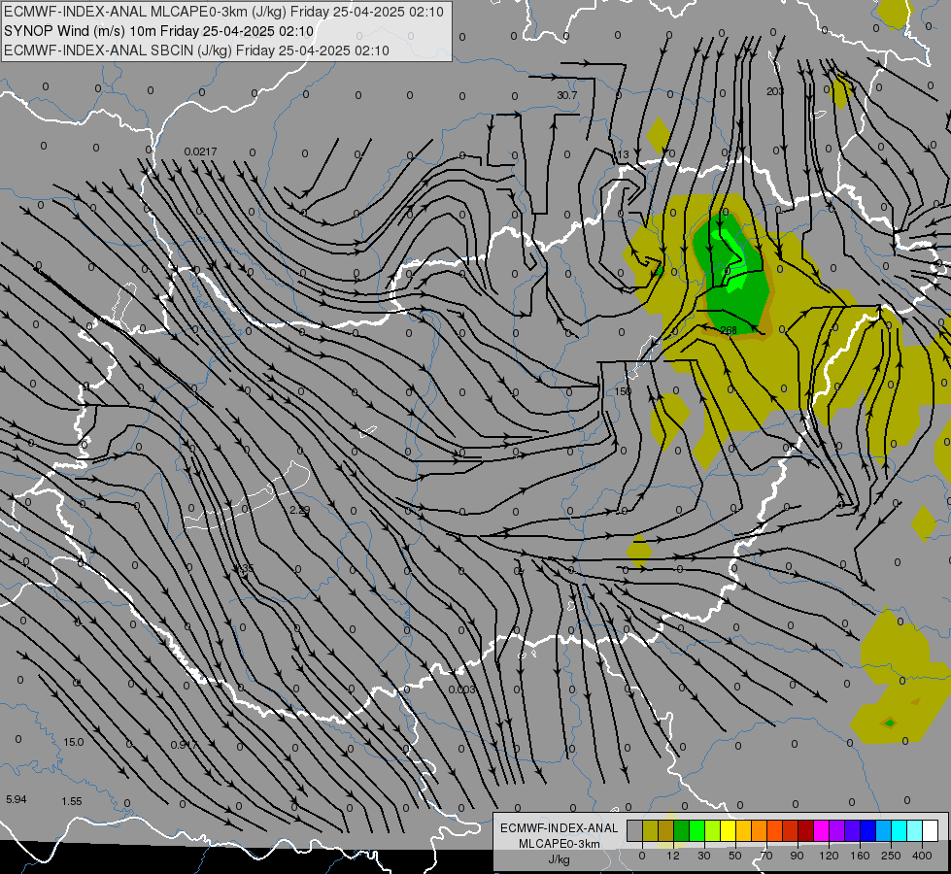This screenshot has width=951, height=874.
Task: Click the map value 0.003
Action: pos(462,689)
